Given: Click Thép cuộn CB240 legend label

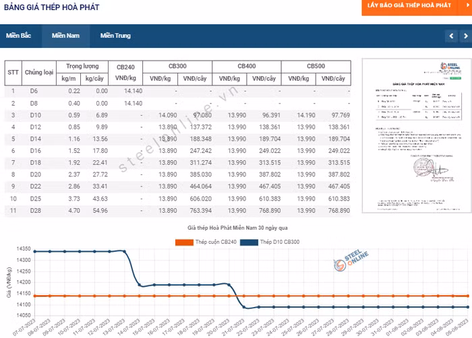Looking at the screenshot, I should click(216, 242).
